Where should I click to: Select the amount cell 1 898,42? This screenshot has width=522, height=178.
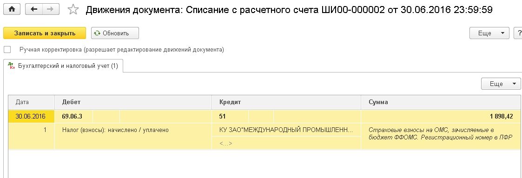pos(440,117)
